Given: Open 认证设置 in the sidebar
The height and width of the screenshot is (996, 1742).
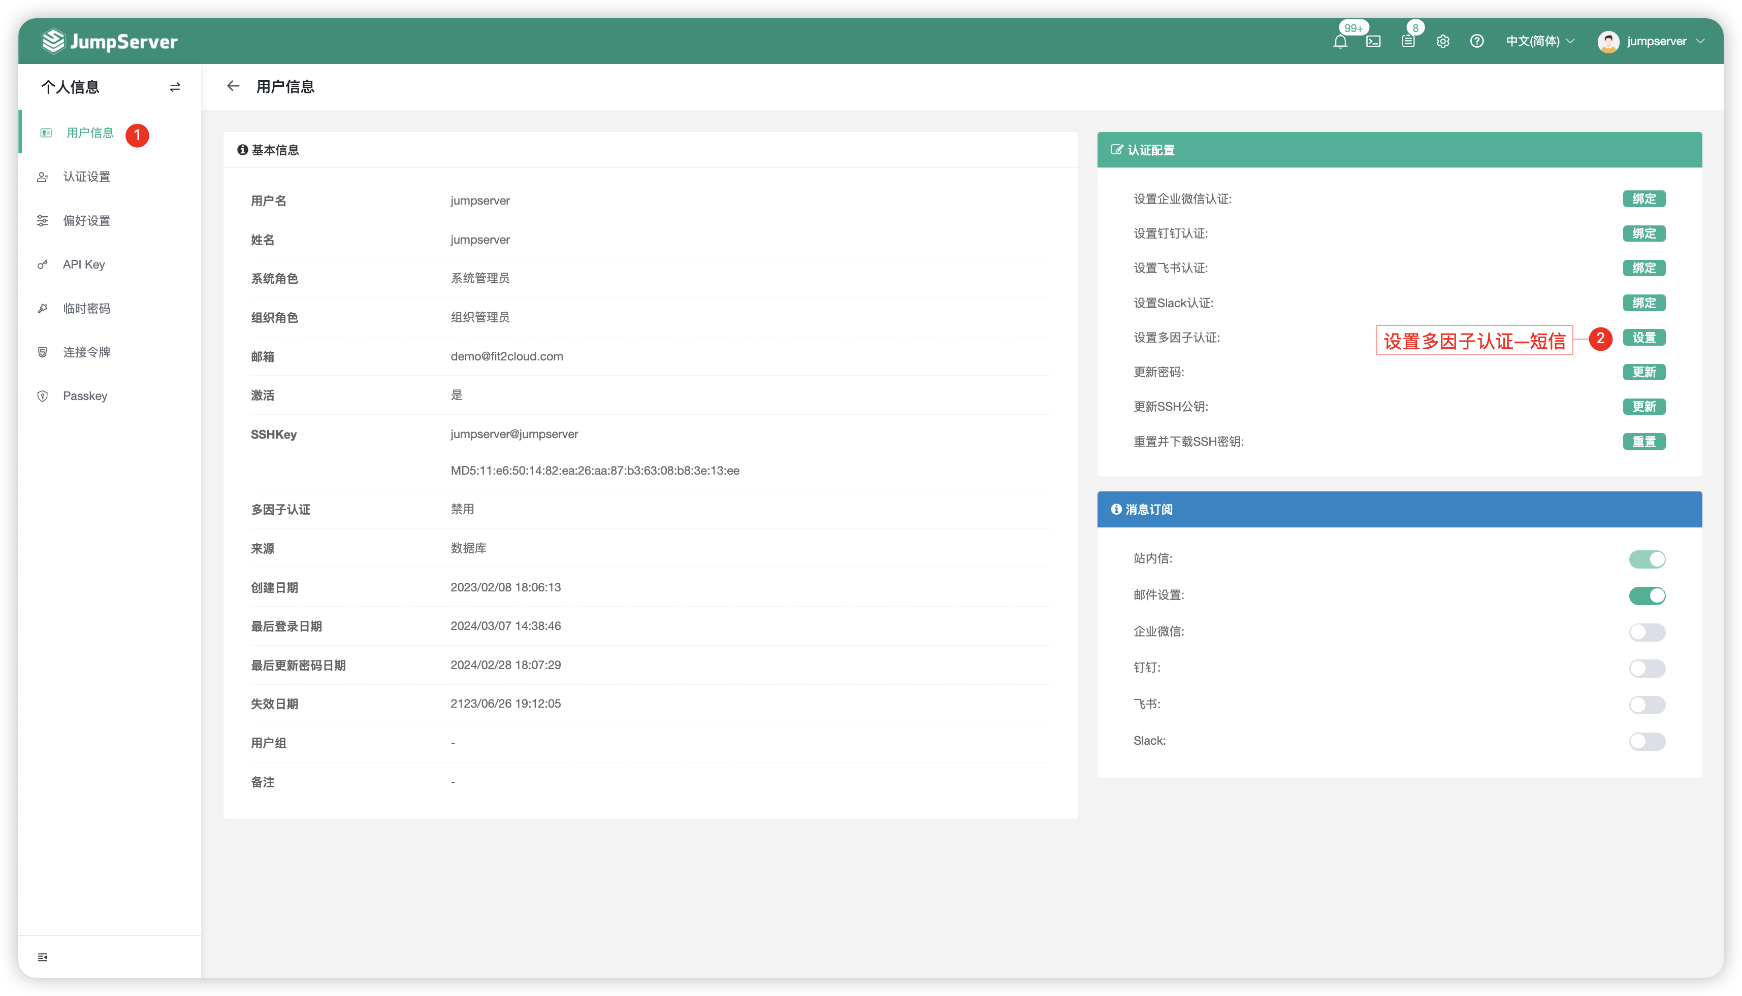Looking at the screenshot, I should point(110,177).
